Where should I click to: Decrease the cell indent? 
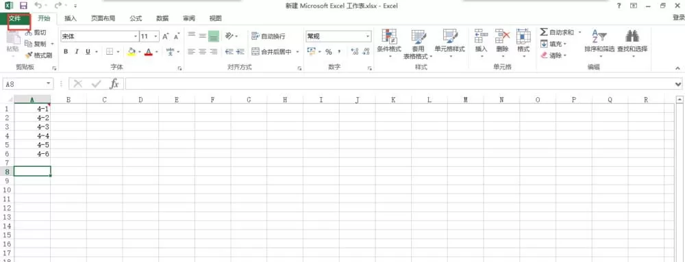tap(229, 51)
